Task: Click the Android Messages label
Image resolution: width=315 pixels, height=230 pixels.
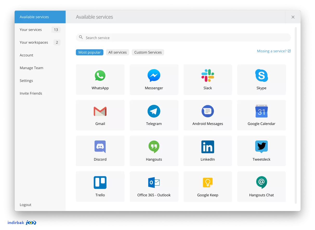Action: 208,124
